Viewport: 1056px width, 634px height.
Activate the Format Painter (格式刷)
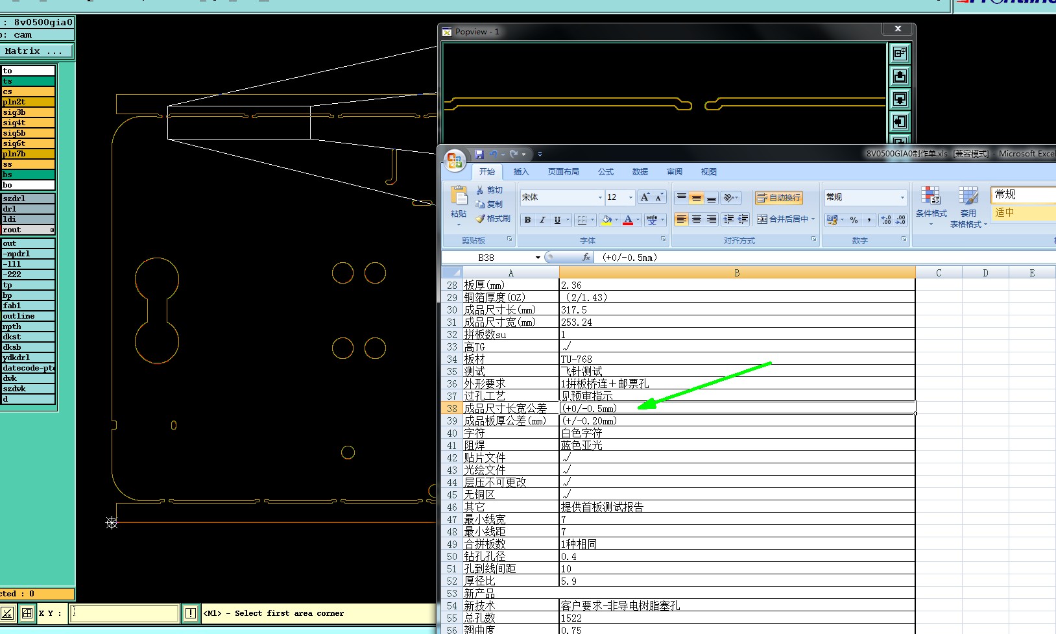pos(493,219)
